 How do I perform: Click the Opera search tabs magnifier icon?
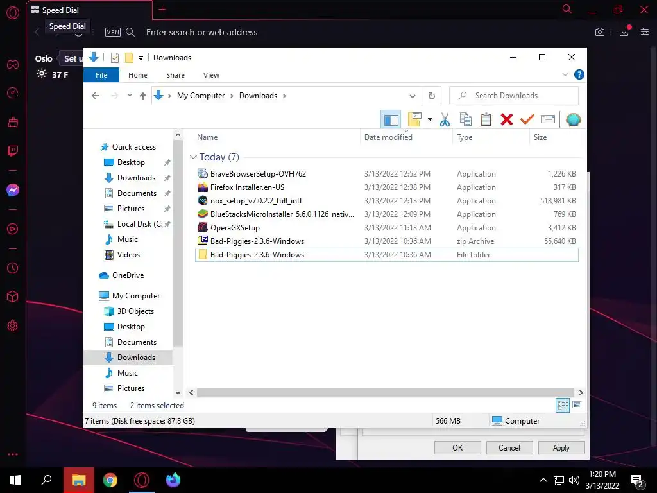pos(567,9)
